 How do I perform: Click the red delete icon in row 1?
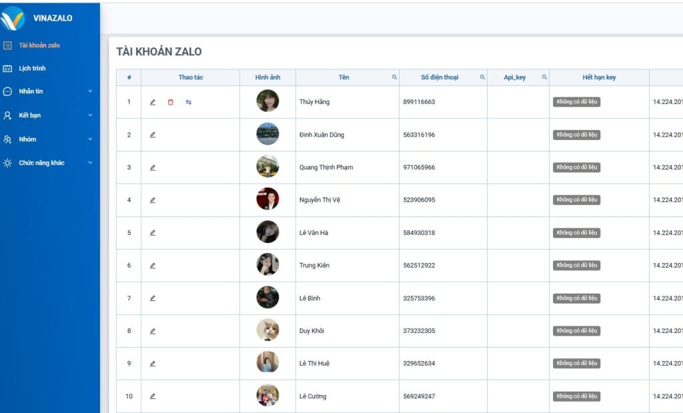[171, 102]
